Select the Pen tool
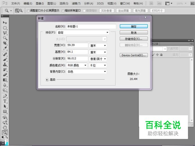195x146 pixels. [x=5, y=96]
